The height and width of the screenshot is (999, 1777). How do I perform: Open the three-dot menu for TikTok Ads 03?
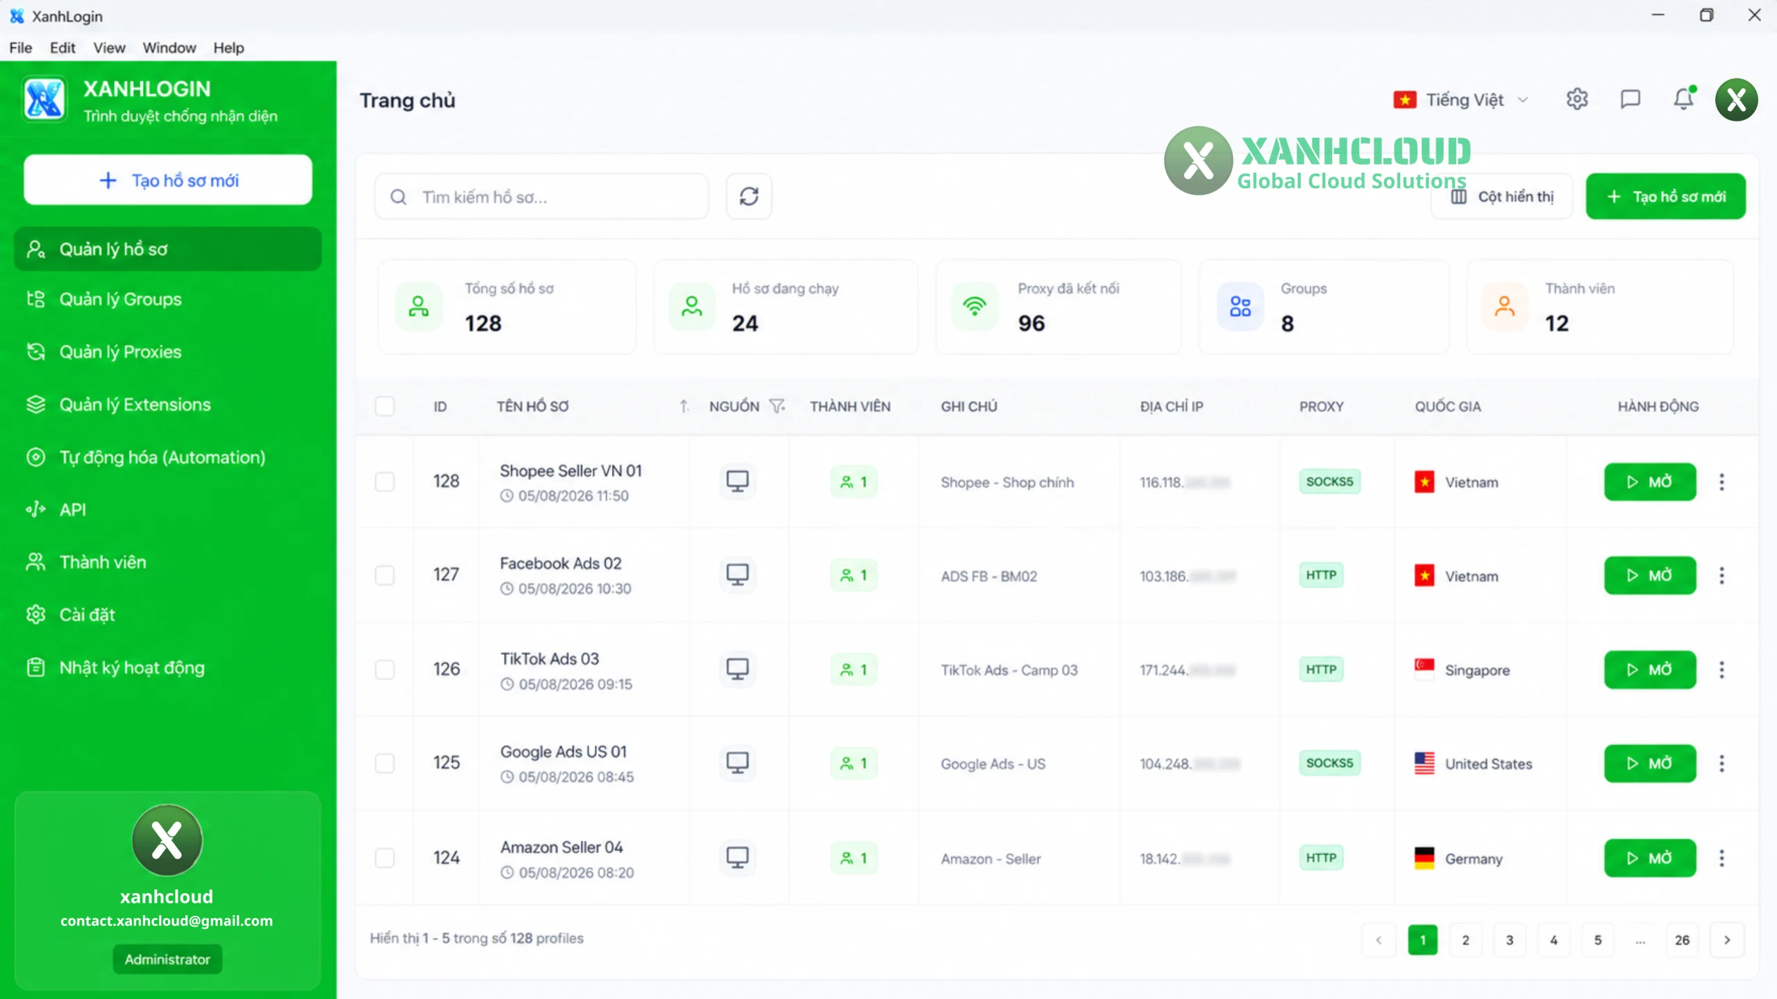pyautogui.click(x=1721, y=669)
